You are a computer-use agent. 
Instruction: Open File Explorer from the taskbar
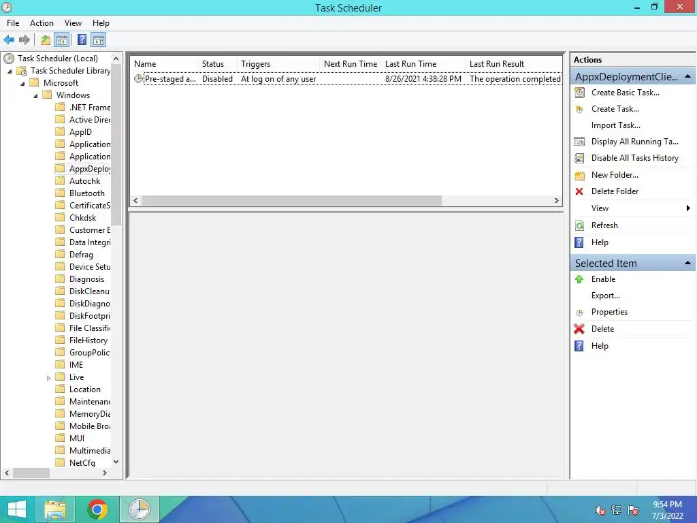pos(55,509)
